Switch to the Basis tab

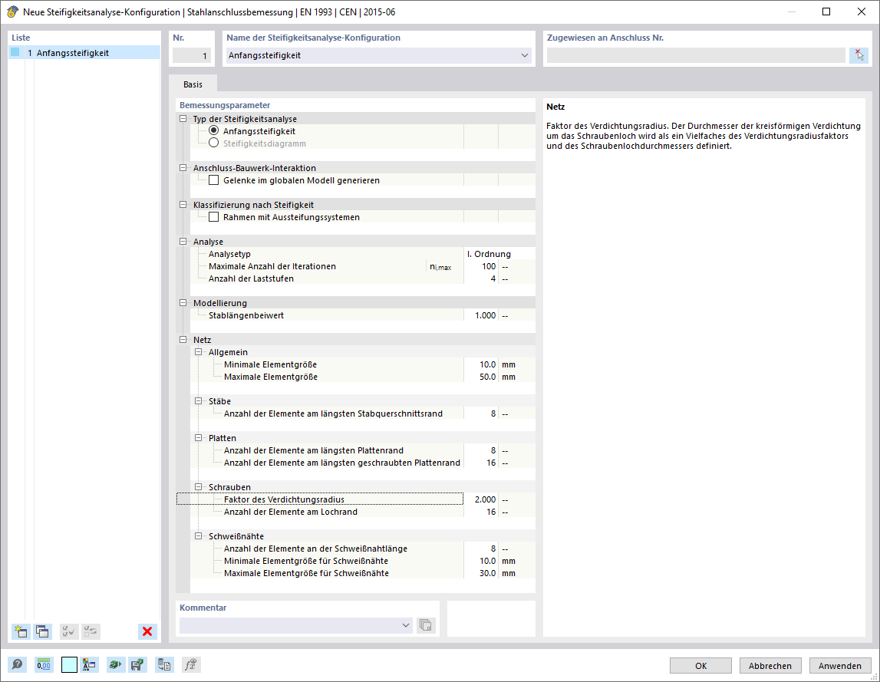(193, 84)
